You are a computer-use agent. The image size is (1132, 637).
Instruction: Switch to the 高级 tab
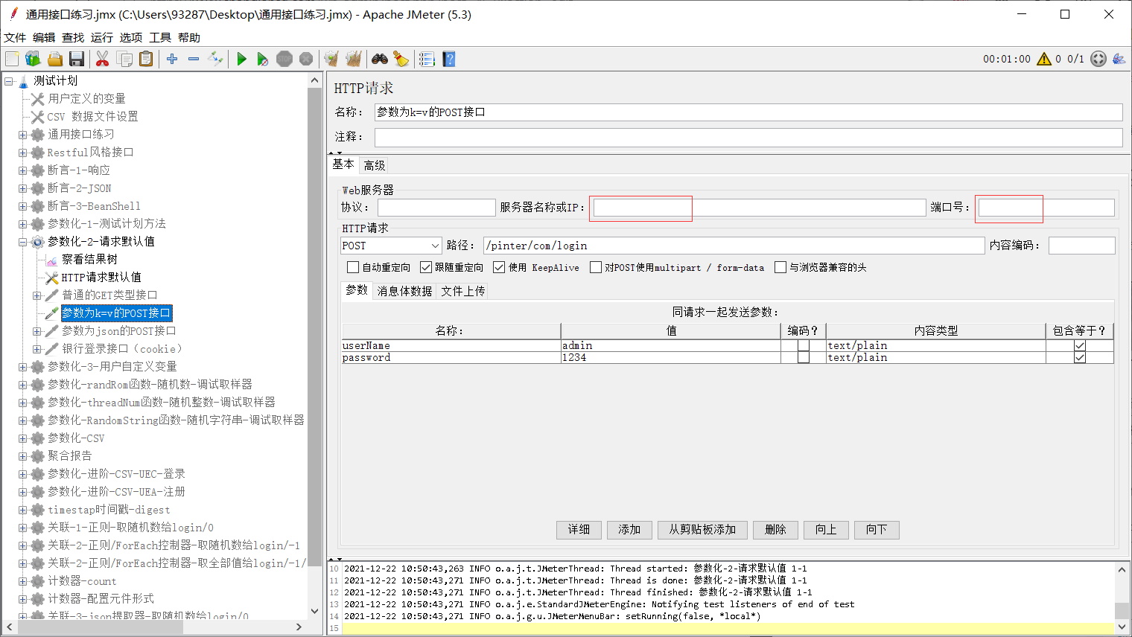tap(375, 165)
